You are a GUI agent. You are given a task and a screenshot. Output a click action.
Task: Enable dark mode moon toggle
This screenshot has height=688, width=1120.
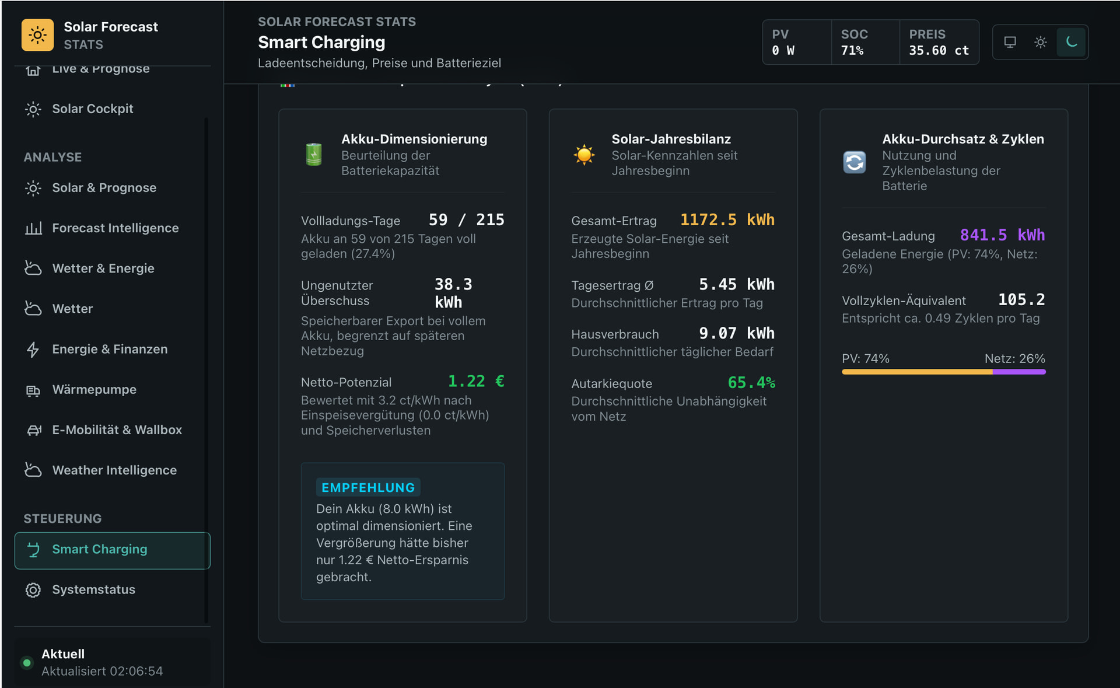point(1071,42)
